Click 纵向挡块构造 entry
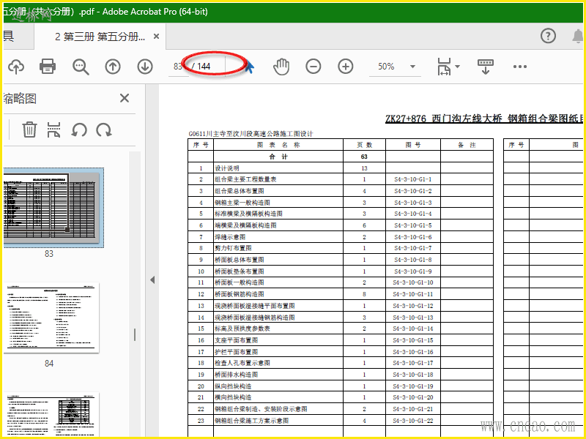The height and width of the screenshot is (439, 586). (x=233, y=386)
